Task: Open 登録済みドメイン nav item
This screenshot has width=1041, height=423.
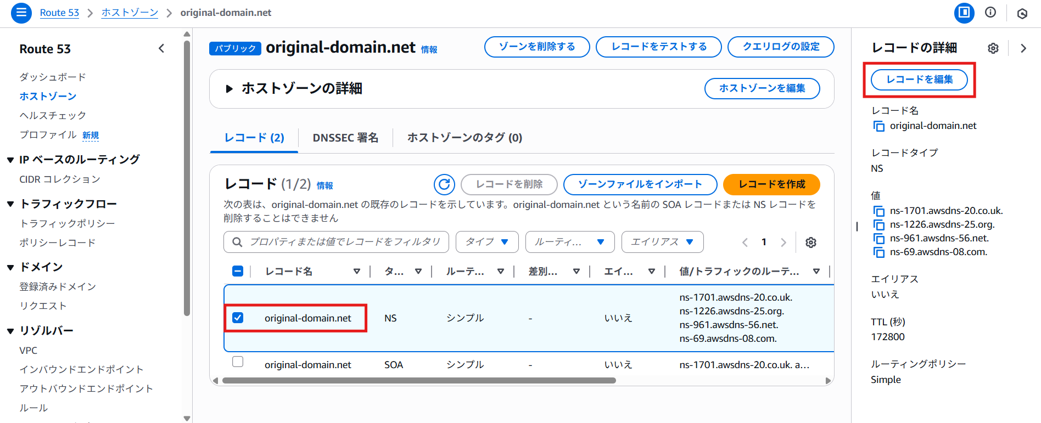Action: point(58,286)
